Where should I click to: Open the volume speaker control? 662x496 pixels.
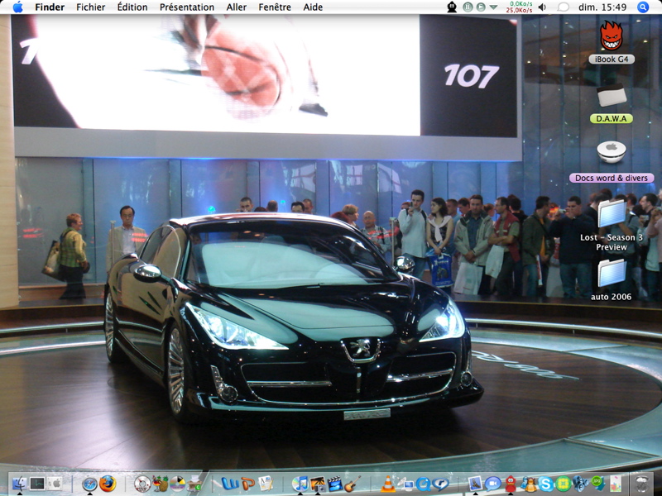[543, 7]
